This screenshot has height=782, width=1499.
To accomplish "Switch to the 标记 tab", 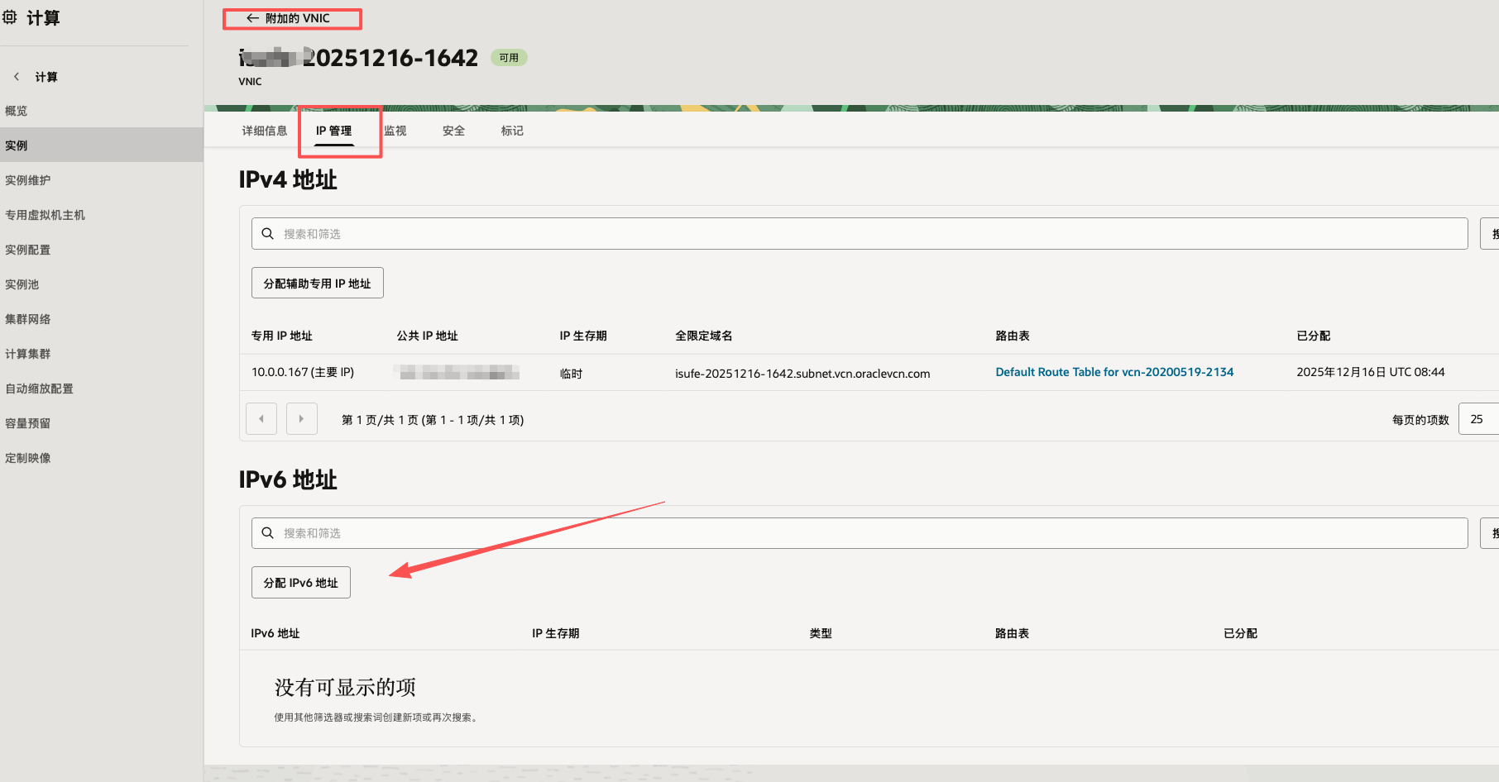I will [512, 131].
